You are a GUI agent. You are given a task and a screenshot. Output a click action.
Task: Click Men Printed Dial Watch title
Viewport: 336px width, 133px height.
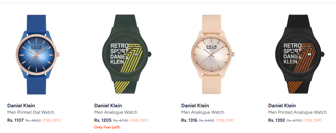click(x=31, y=112)
